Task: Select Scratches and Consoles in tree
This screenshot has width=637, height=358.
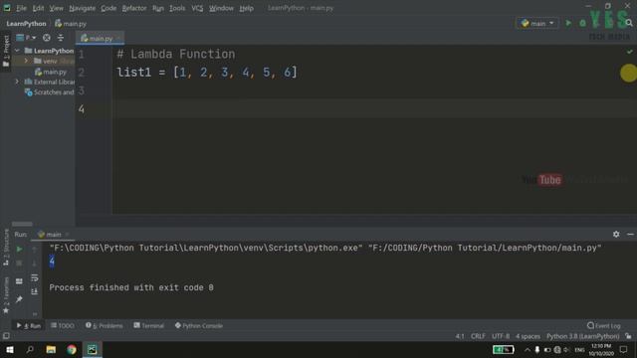Action: pos(50,92)
